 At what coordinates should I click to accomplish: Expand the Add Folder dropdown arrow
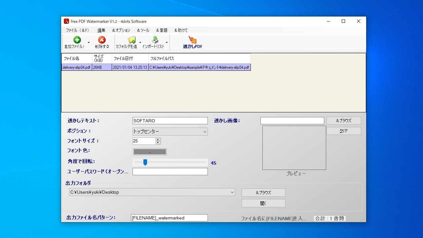[140, 43]
